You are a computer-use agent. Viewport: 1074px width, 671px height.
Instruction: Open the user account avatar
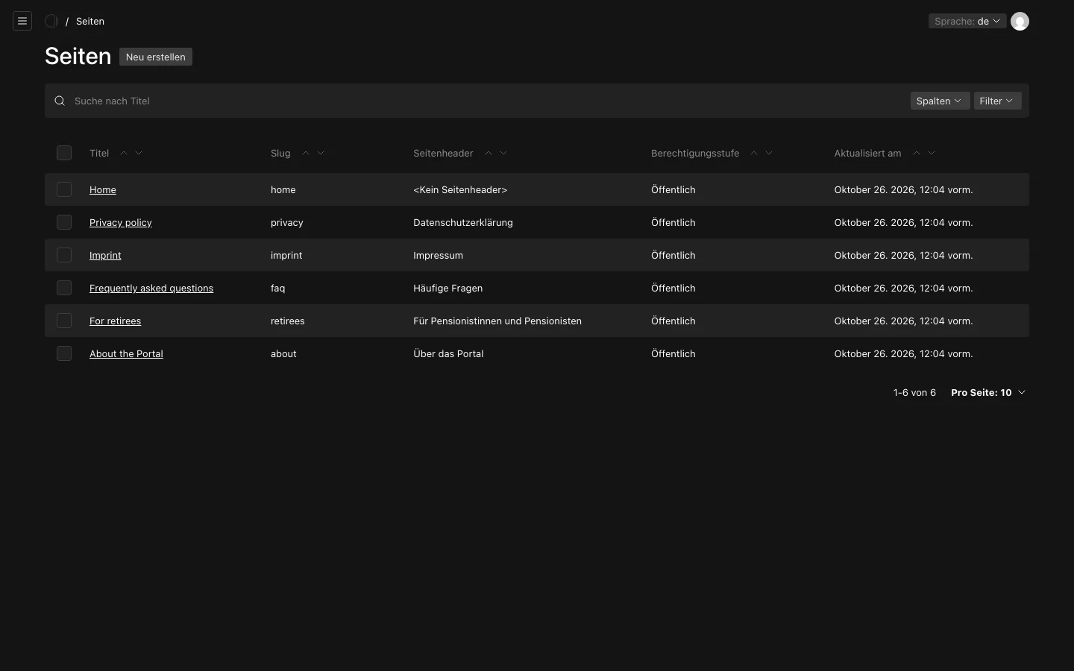click(1020, 21)
